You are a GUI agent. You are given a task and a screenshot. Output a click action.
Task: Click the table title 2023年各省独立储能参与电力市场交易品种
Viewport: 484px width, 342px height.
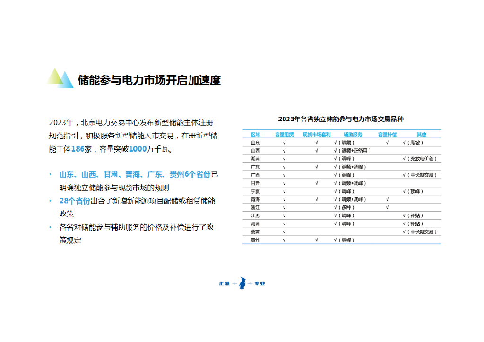point(340,119)
